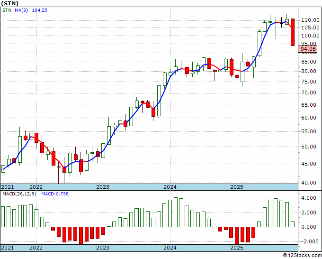Click 2021 on the price chart timeline

click(8, 187)
